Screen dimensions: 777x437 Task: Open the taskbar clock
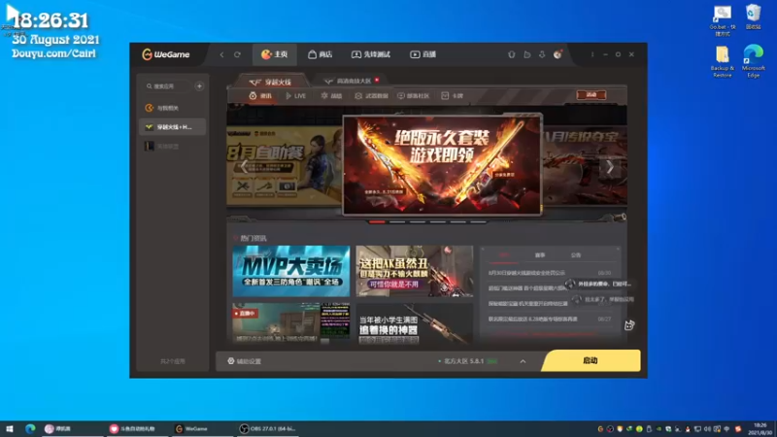coord(760,428)
